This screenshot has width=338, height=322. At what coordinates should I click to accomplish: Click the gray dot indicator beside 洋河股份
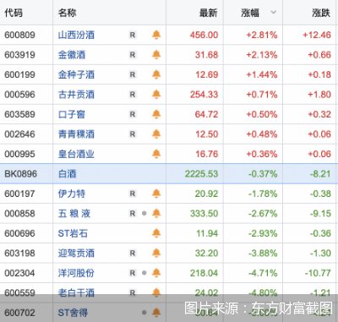(144, 273)
